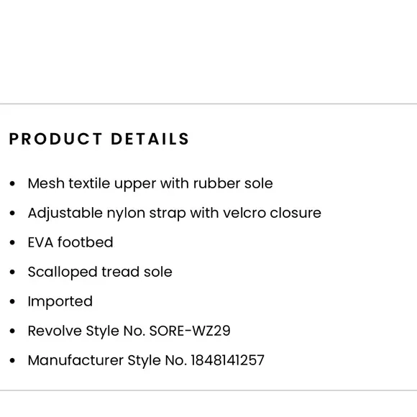The width and height of the screenshot is (417, 417).
Task: Click the bullet dot before Adjustable nylon
Action: coord(12,214)
